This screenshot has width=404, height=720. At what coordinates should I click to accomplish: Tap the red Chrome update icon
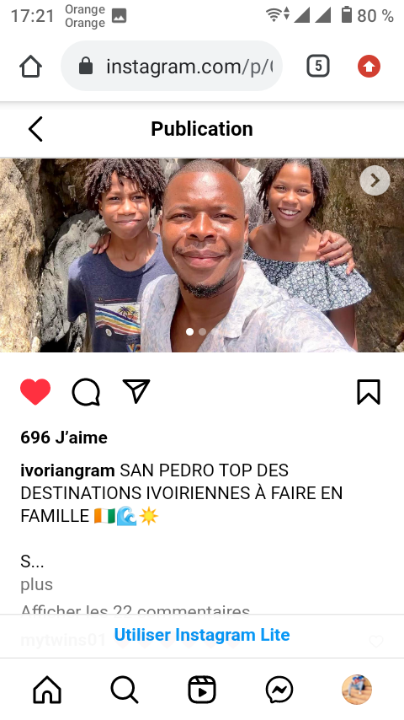click(x=369, y=66)
